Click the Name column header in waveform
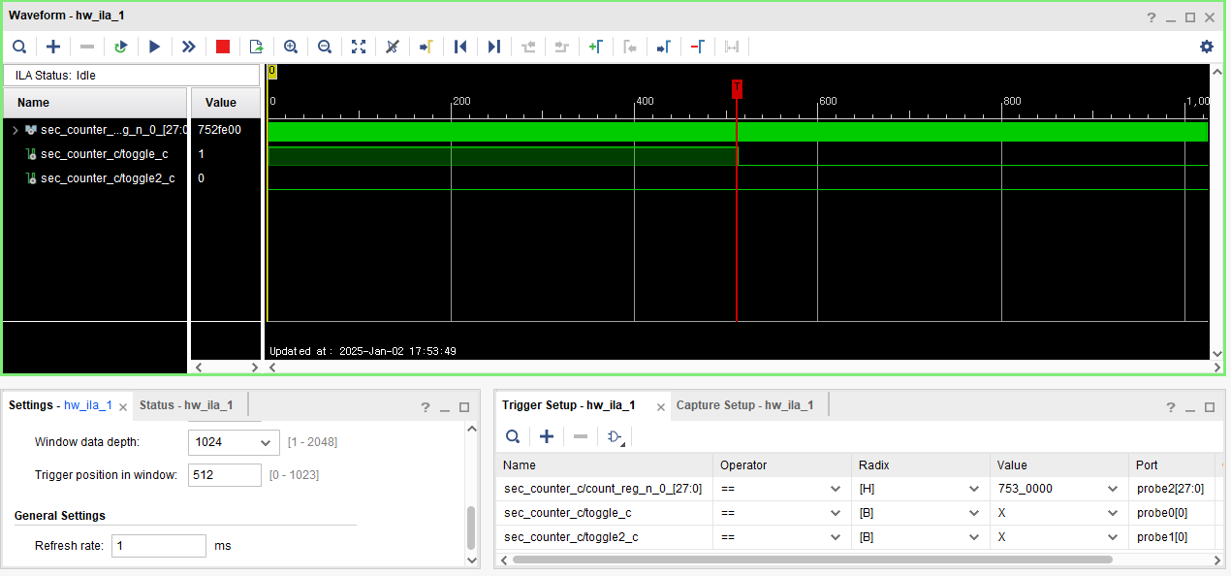Viewport: 1231px width, 576px height. [x=95, y=102]
